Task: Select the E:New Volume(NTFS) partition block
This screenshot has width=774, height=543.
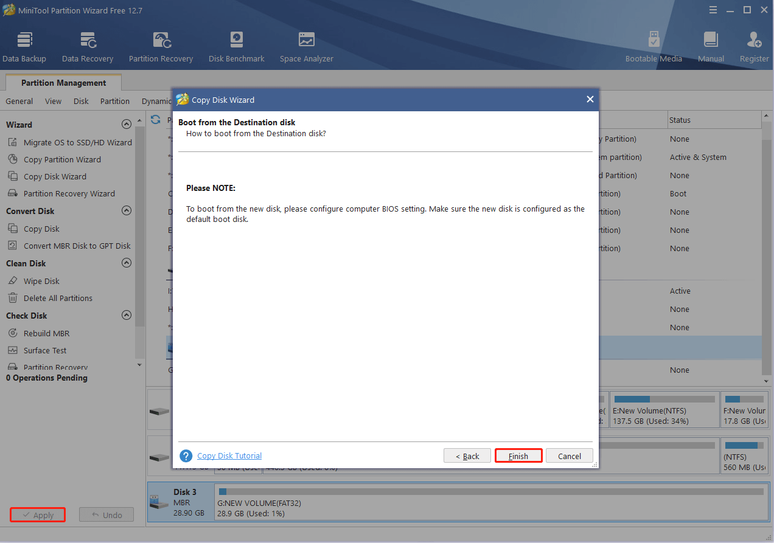Action: pyautogui.click(x=664, y=409)
